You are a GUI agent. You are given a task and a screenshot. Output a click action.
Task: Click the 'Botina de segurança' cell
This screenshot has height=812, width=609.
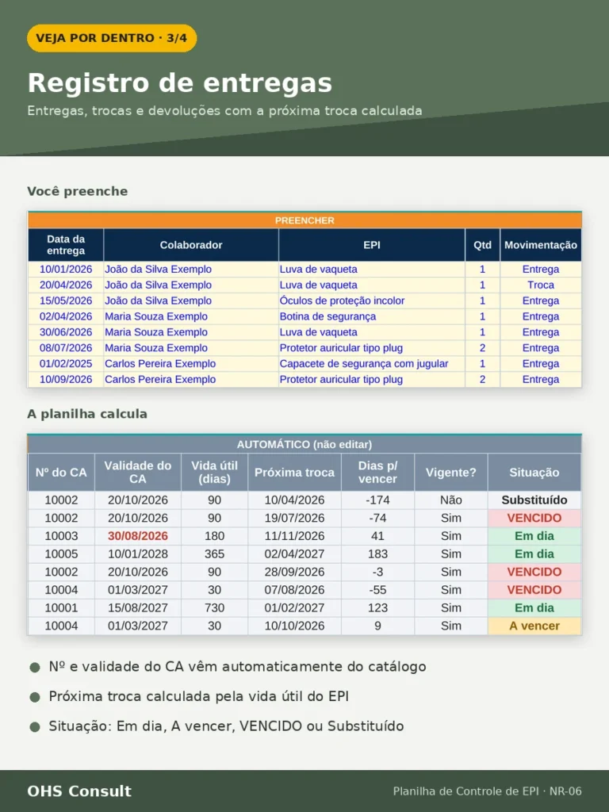click(372, 316)
